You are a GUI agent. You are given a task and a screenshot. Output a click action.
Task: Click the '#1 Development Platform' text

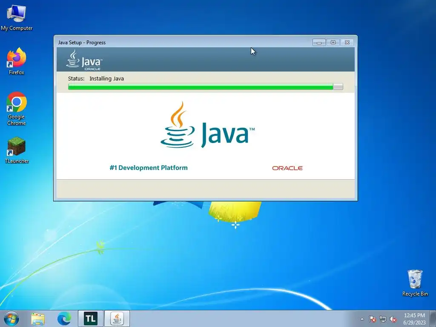coord(149,168)
